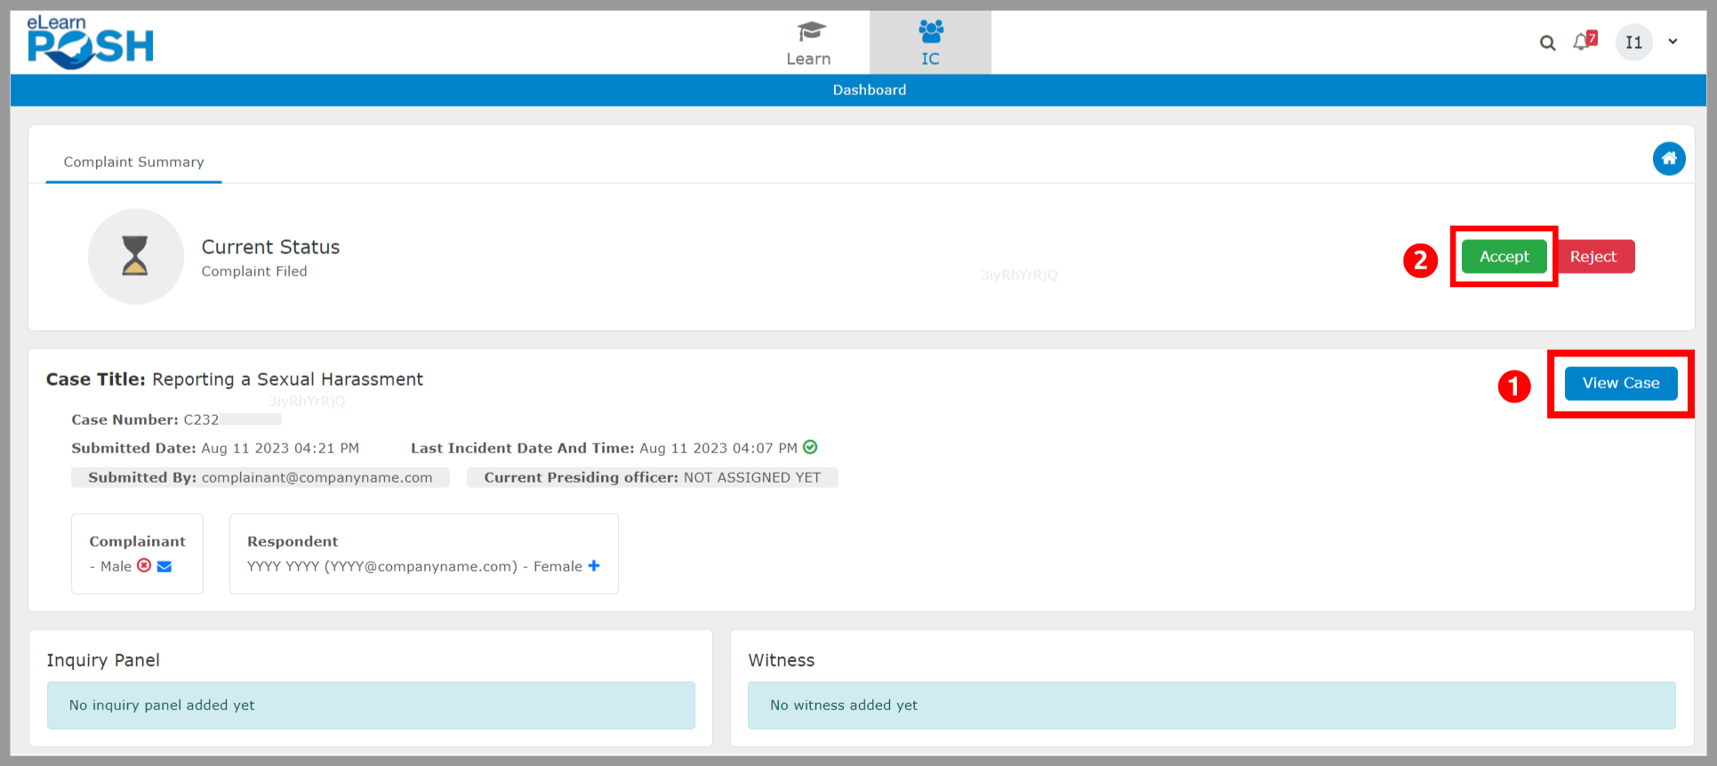This screenshot has height=766, width=1717.
Task: Click the No inquiry panel added banner
Action: point(371,706)
